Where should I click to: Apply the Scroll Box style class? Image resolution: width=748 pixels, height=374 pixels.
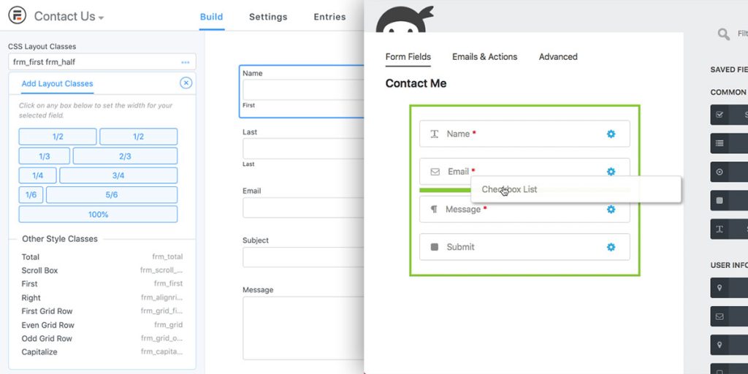point(40,270)
